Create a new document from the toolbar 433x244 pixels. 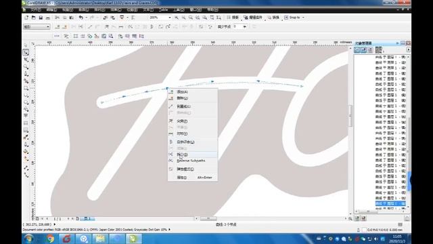pos(26,18)
